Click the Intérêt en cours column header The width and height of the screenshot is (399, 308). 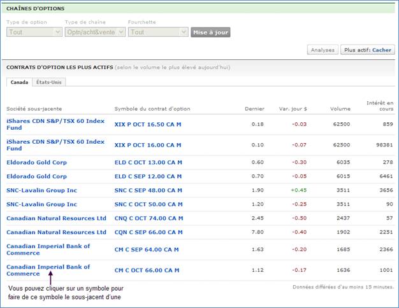(380, 106)
